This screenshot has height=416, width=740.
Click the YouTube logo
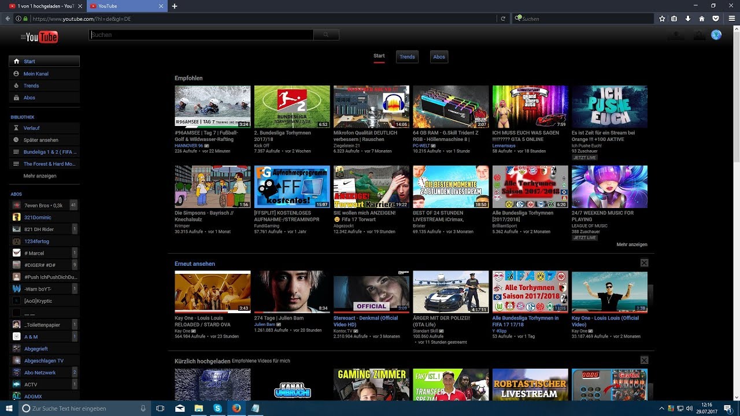tap(42, 38)
